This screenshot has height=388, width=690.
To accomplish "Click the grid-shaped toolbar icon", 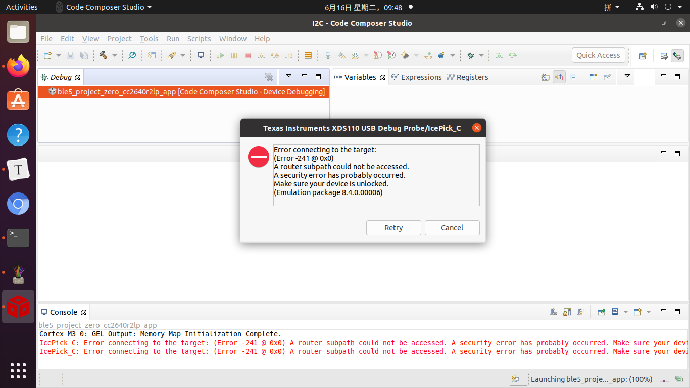I will tap(308, 55).
